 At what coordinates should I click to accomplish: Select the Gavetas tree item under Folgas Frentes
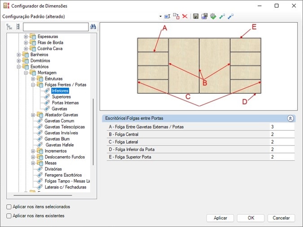59,109
